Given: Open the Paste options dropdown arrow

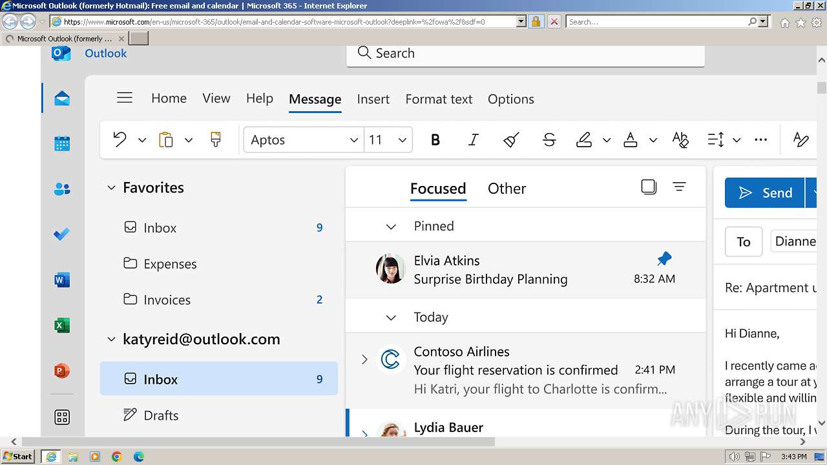Looking at the screenshot, I should (x=189, y=140).
